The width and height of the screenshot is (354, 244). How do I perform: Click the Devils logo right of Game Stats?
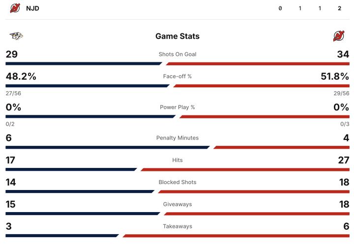339,36
